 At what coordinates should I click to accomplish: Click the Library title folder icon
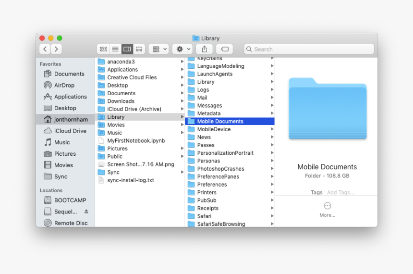(x=196, y=38)
